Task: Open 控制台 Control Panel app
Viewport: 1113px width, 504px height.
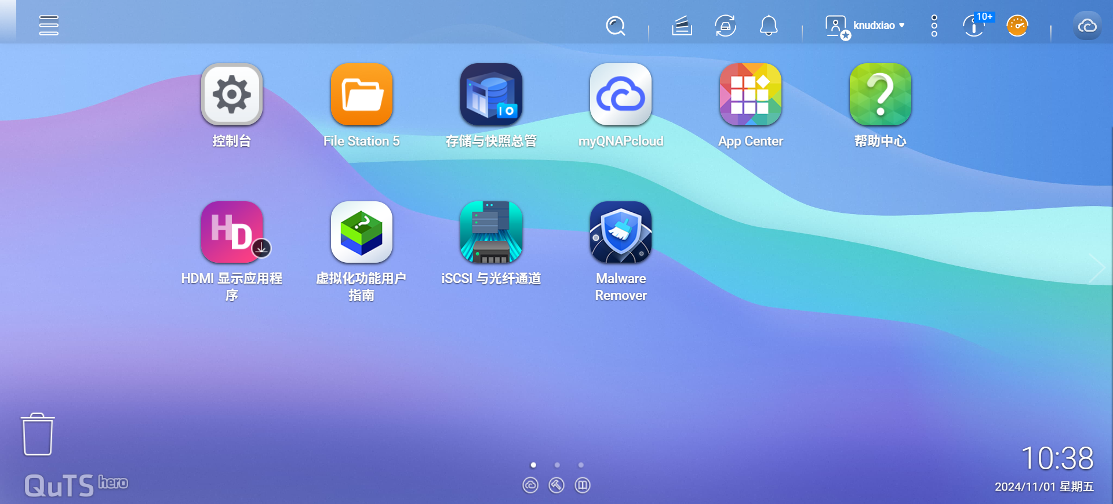Action: click(232, 95)
